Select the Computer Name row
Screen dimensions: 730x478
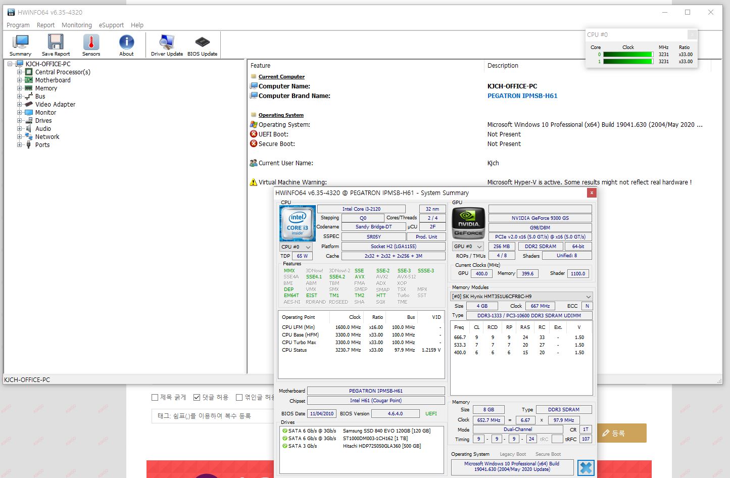[483, 86]
